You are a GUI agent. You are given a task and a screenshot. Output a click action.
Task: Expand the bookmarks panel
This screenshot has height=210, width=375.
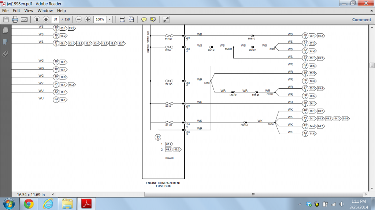coord(5,42)
